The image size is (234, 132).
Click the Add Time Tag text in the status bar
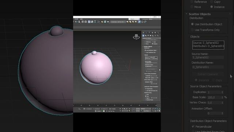pyautogui.click(x=111, y=111)
